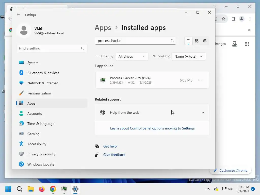The image size is (260, 195).
Task: Open Sort by Name (A to Z) dropdown
Action: click(x=189, y=56)
